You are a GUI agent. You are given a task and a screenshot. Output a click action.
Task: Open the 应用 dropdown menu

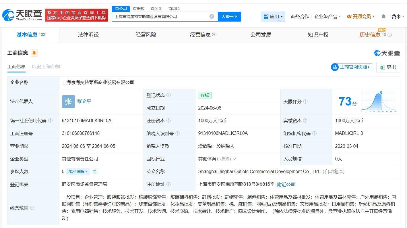pyautogui.click(x=273, y=17)
